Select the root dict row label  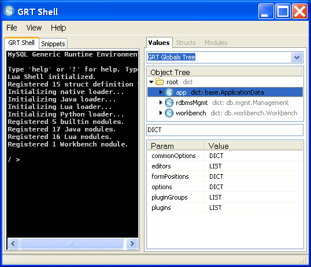coord(180,82)
